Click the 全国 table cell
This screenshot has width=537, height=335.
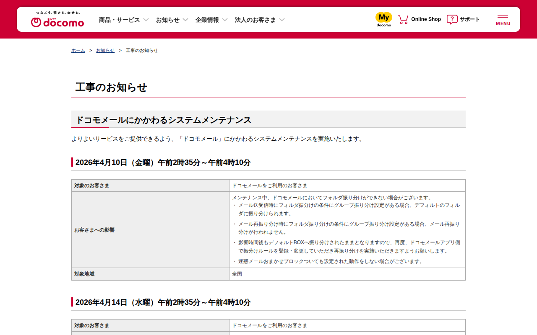click(347, 274)
